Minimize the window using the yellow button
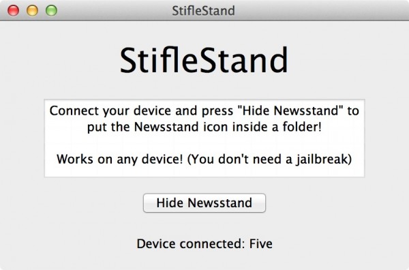Image resolution: width=409 pixels, height=270 pixels. tap(32, 11)
